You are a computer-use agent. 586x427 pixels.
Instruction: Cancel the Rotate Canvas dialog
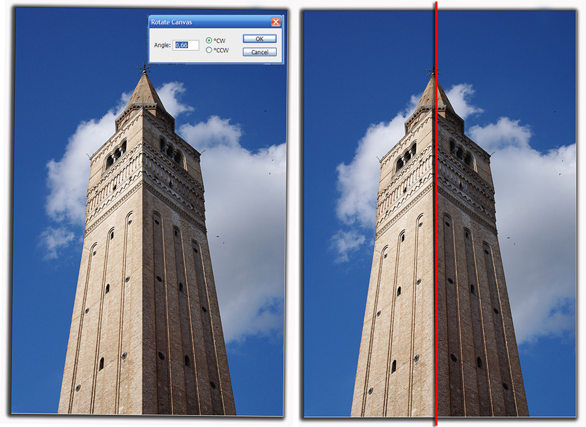click(258, 52)
